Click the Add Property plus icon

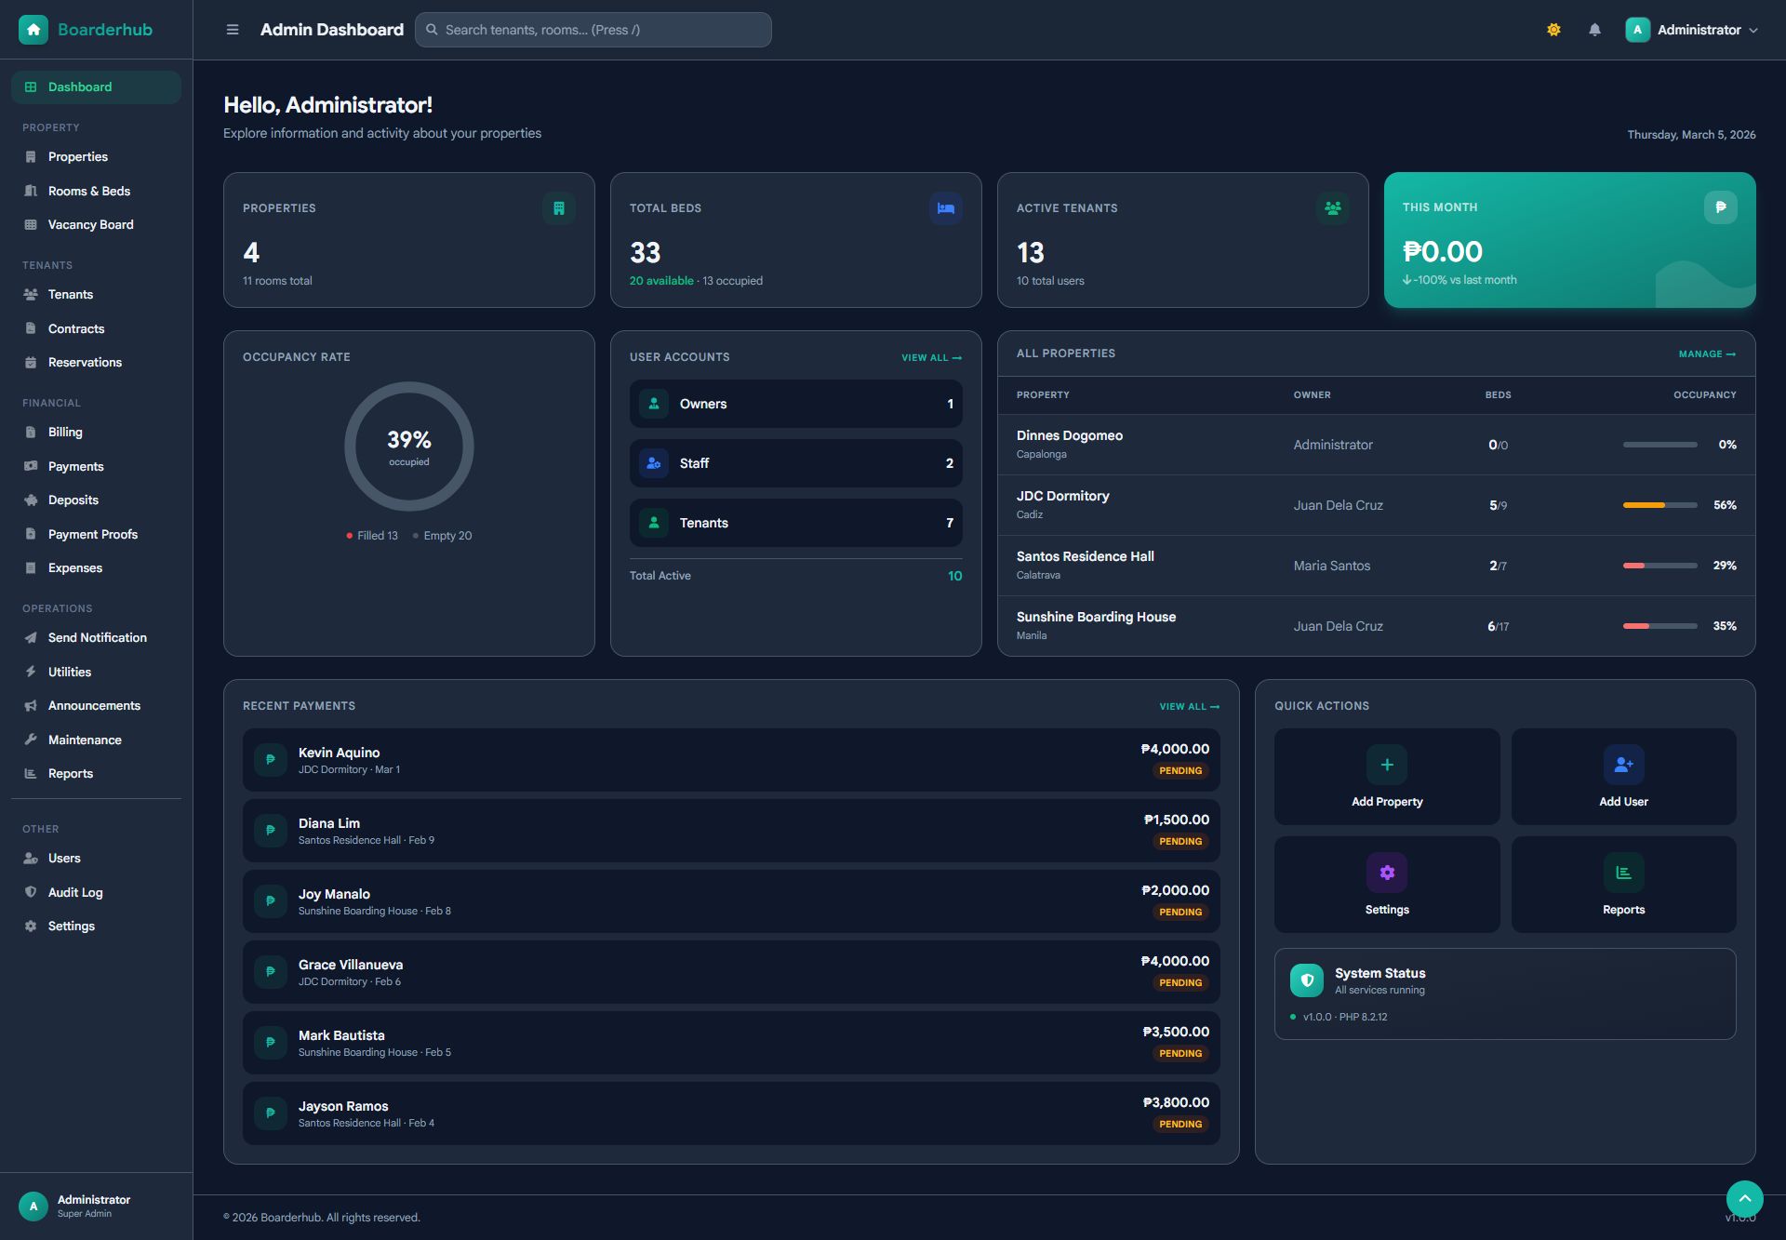pos(1386,765)
